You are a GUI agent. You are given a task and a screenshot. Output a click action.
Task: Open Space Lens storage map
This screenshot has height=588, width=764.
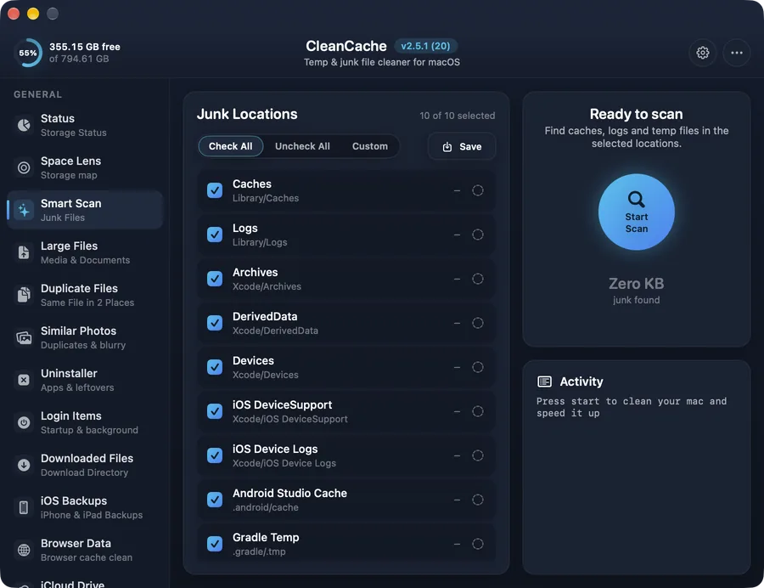(85, 167)
